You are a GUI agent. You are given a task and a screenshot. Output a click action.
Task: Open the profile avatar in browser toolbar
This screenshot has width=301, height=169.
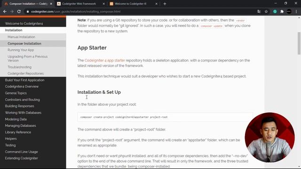point(289,11)
